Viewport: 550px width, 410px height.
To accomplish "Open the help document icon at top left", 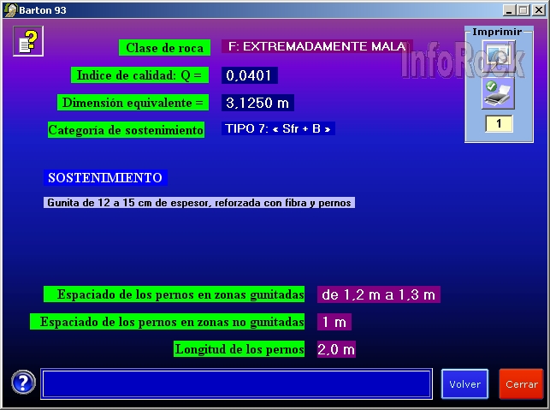I will (28, 40).
